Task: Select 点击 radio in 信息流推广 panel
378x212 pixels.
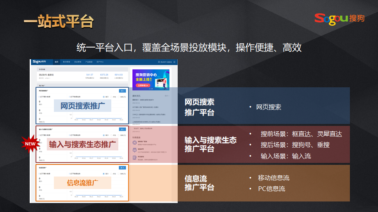Action: click(111, 174)
